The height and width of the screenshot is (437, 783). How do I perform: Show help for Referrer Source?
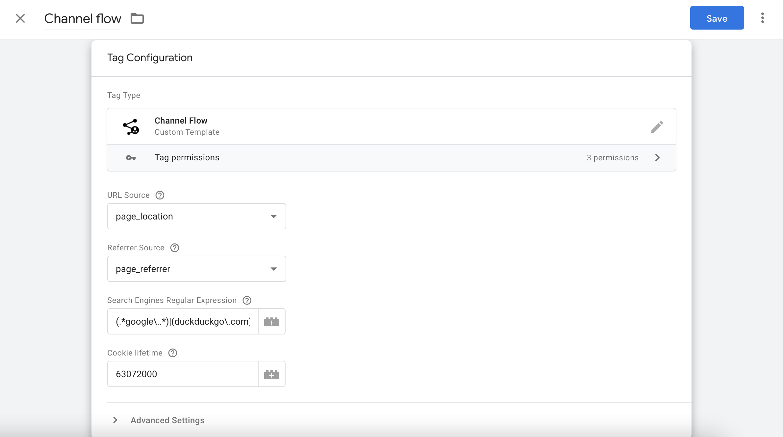[x=175, y=248]
